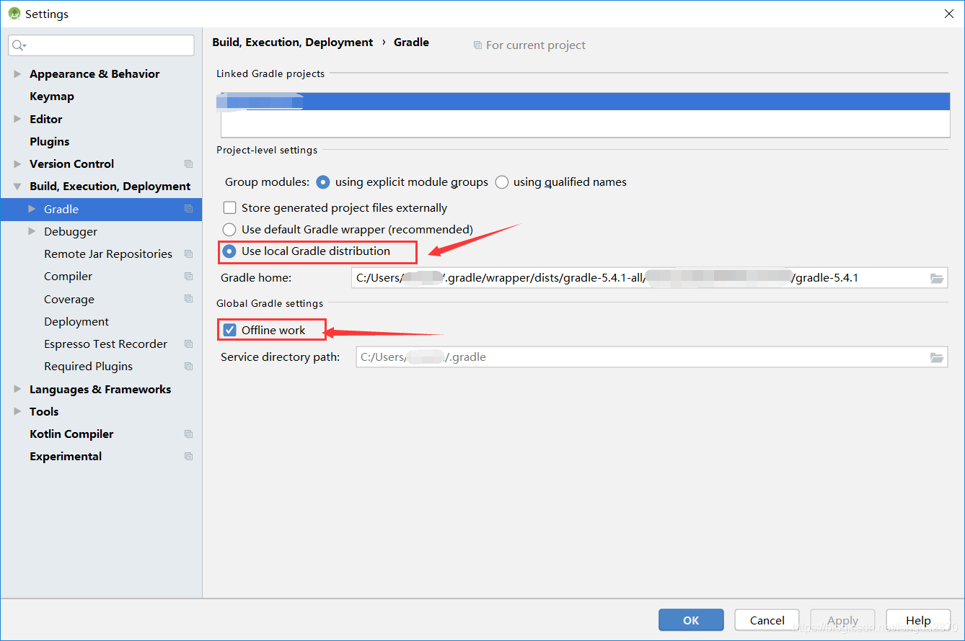Expand the Tools section arrow
Image resolution: width=965 pixels, height=641 pixels.
click(x=17, y=412)
